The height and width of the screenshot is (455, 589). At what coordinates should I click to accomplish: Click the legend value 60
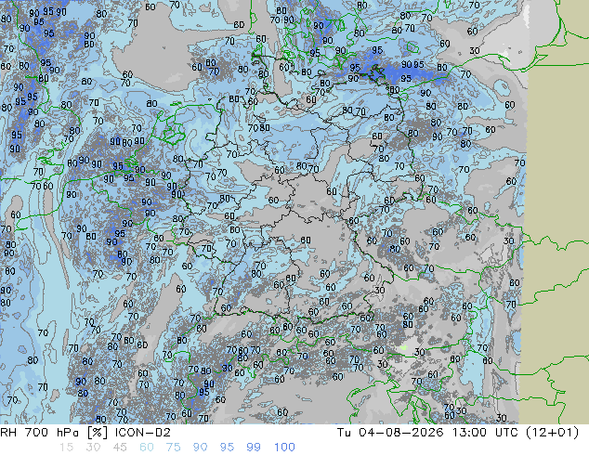click(x=147, y=448)
